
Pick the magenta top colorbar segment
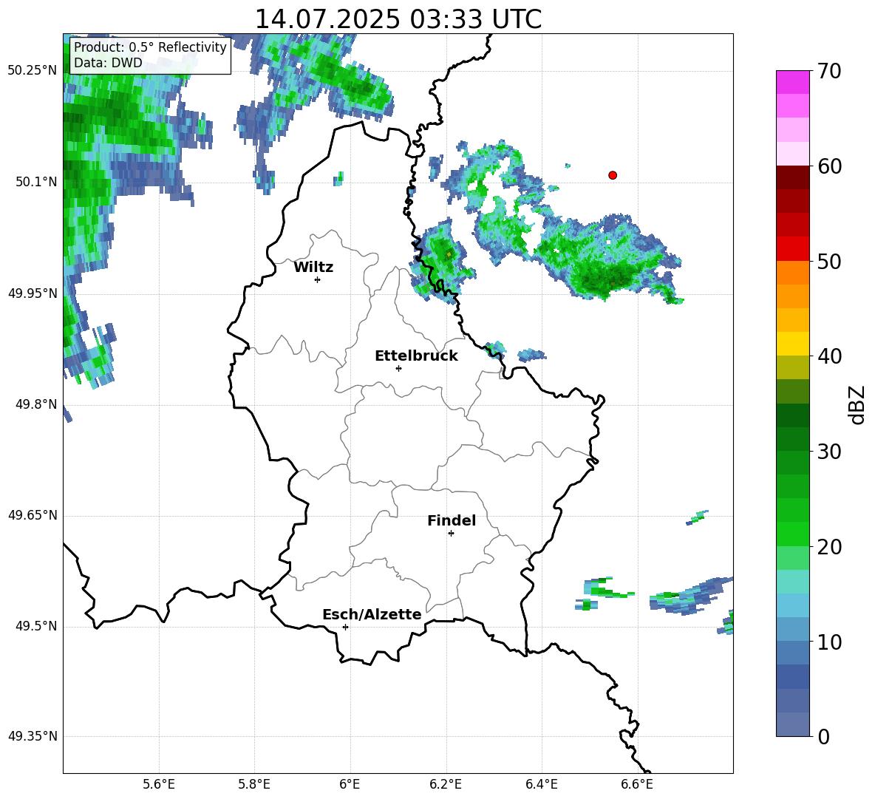tap(793, 82)
